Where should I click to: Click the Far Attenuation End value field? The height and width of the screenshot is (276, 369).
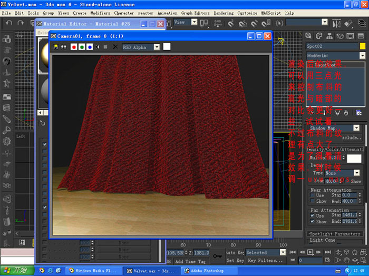pyautogui.click(x=349, y=221)
